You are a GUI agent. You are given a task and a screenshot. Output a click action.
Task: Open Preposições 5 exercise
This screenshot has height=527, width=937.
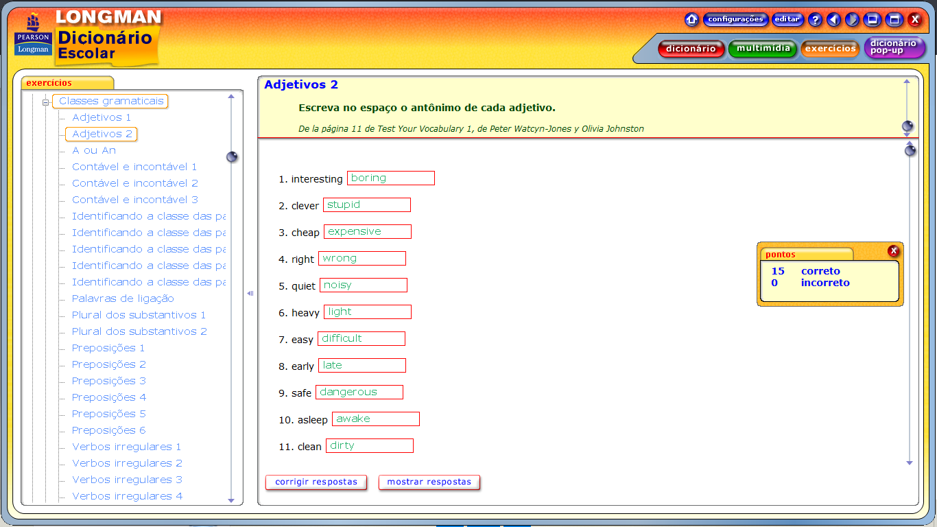(109, 414)
